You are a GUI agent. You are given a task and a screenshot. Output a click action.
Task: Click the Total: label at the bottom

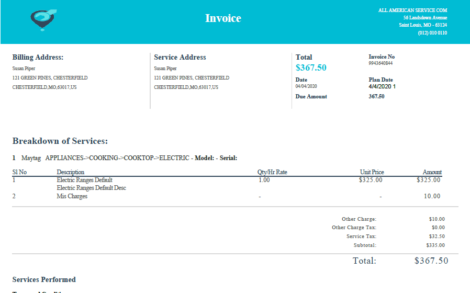[x=364, y=261]
